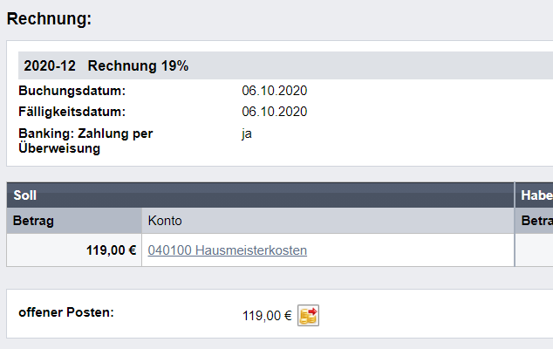Click the Buchungsdatum value 06.10.2020
Image resolution: width=553 pixels, height=349 pixels.
(x=275, y=91)
